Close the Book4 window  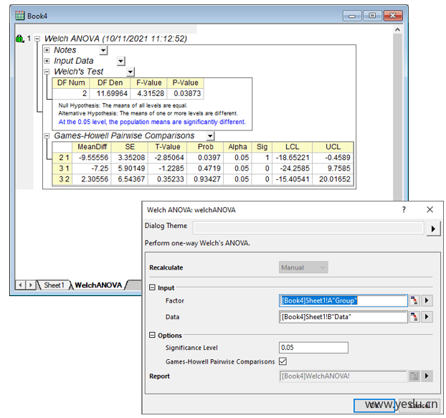[x=393, y=16]
